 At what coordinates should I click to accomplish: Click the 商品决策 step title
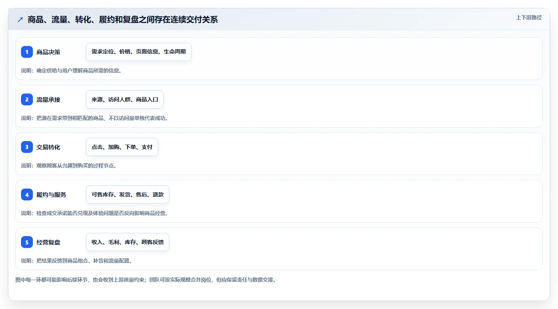[48, 52]
